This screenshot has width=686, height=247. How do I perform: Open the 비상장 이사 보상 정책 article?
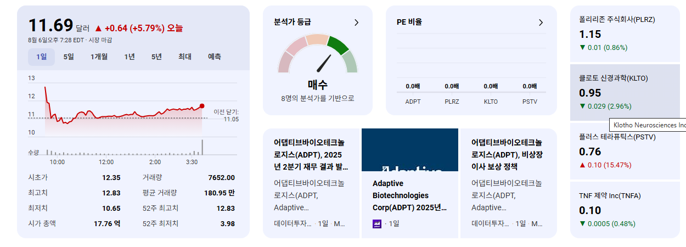[x=509, y=183]
